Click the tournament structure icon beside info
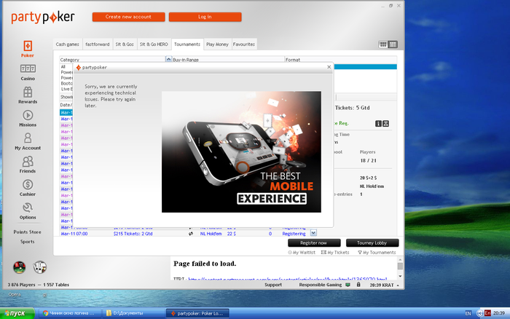The width and height of the screenshot is (510, 319). pos(385,124)
